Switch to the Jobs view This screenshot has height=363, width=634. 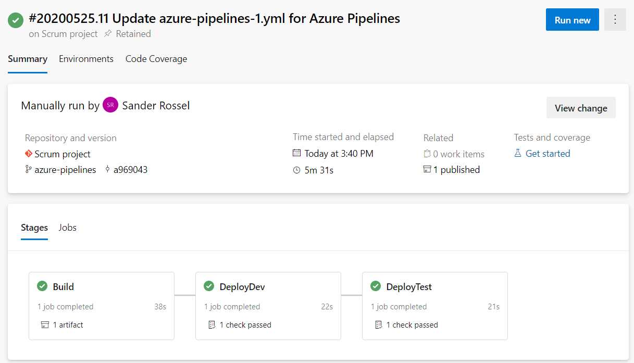pos(67,228)
